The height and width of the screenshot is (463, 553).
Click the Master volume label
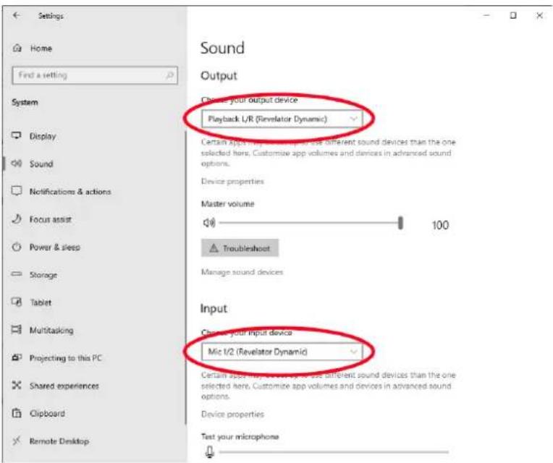[228, 204]
